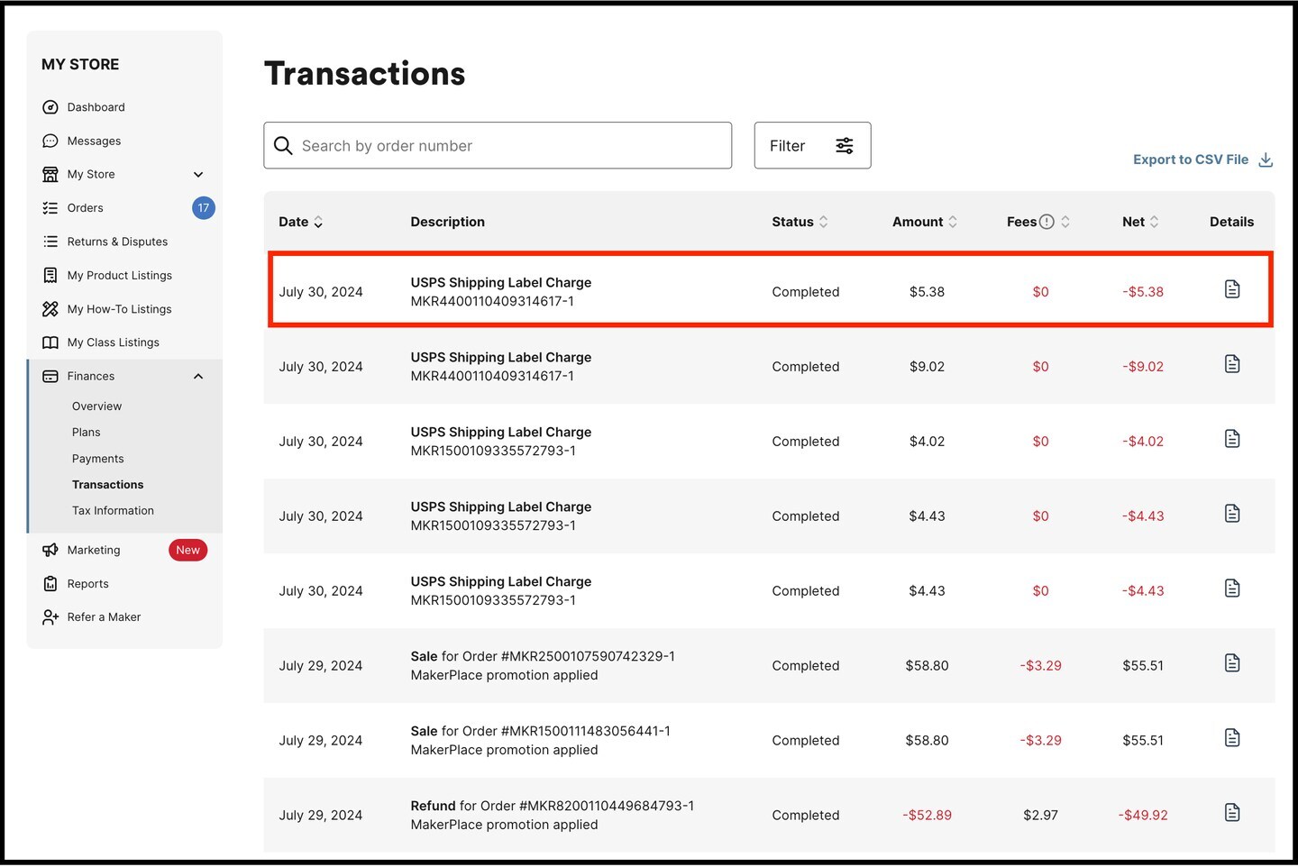Open Returns & Disputes section
Image resolution: width=1298 pixels, height=867 pixels.
point(116,242)
